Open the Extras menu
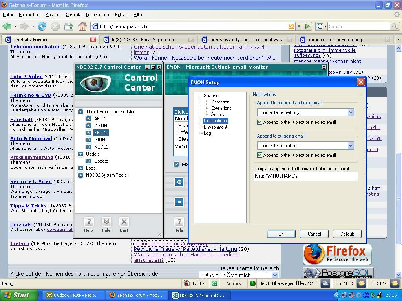The width and height of the screenshot is (402, 301). (x=121, y=15)
